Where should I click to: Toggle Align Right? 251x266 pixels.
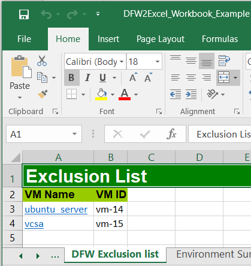tap(207, 77)
